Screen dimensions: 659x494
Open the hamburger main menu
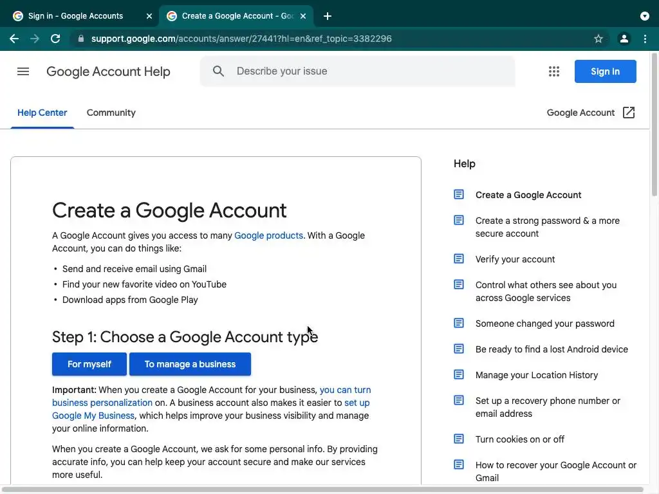(23, 71)
